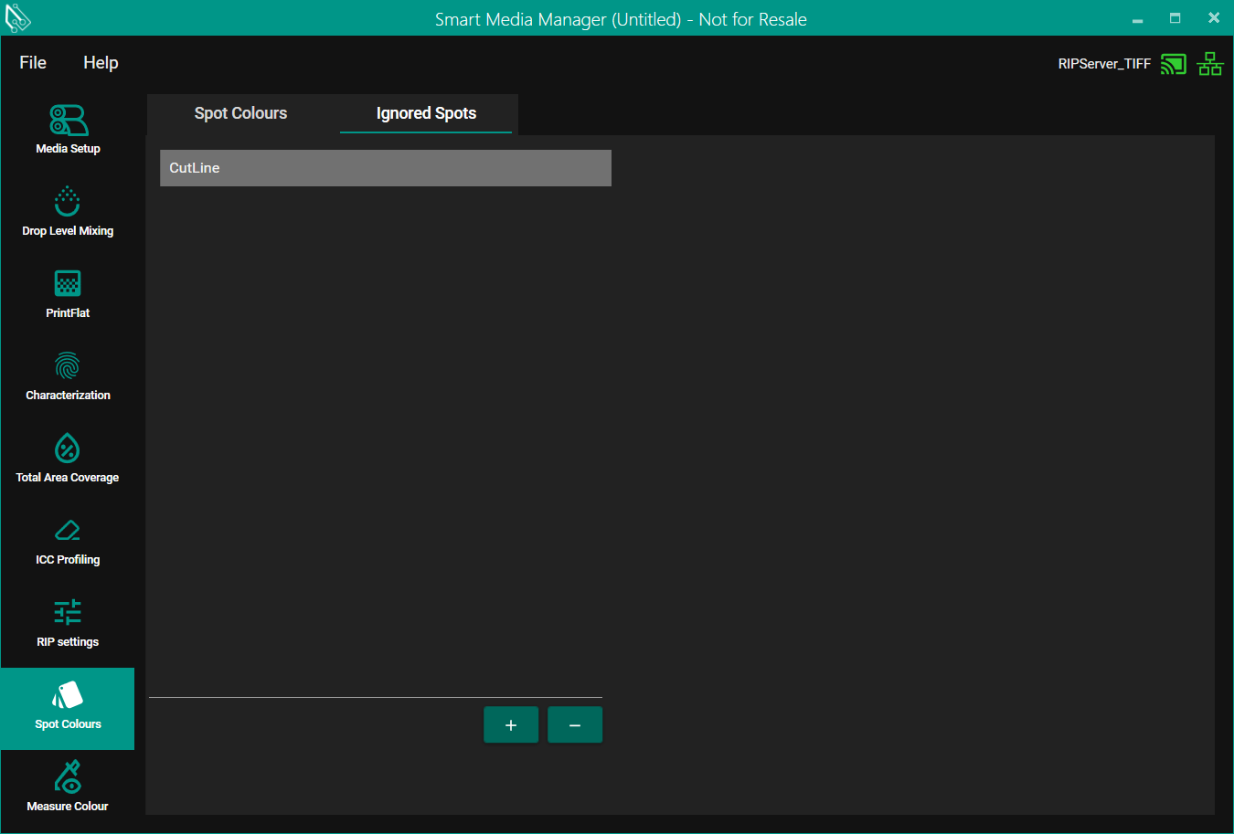Select the Ignored Spots tab
The height and width of the screenshot is (834, 1234).
[x=426, y=113]
